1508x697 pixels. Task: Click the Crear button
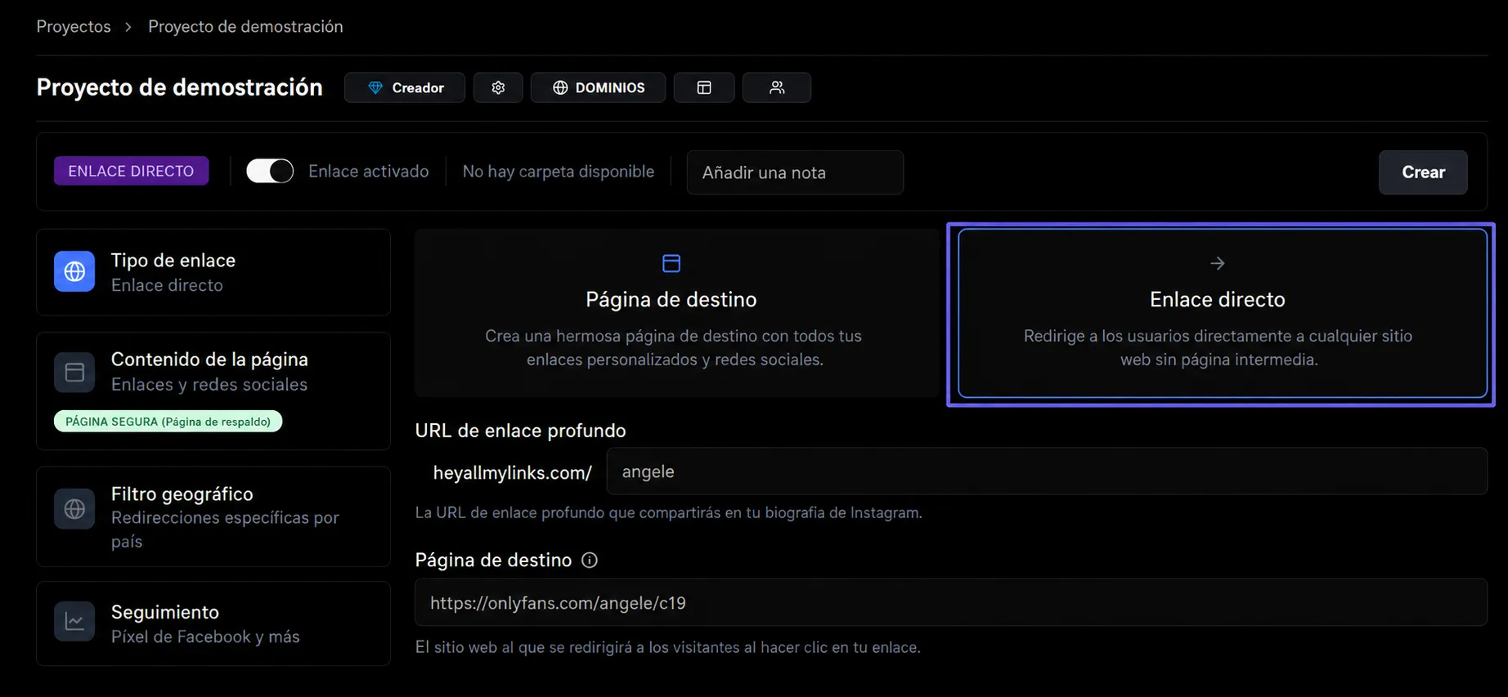coord(1423,172)
